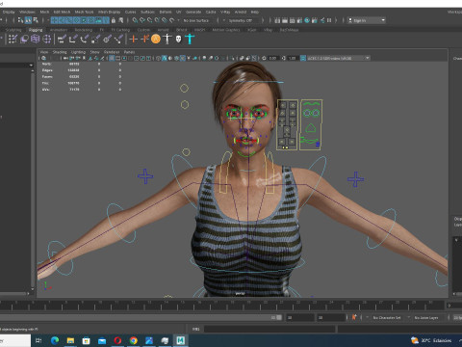Click the cyan T-pose figure shelf icon
The width and height of the screenshot is (462, 347).
[190, 40]
